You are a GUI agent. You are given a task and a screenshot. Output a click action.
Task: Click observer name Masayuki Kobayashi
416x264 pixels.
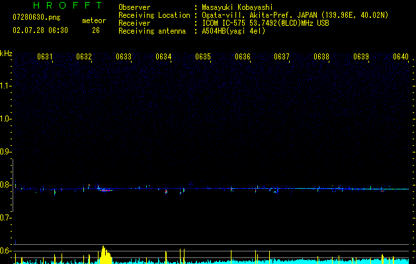pyautogui.click(x=237, y=7)
